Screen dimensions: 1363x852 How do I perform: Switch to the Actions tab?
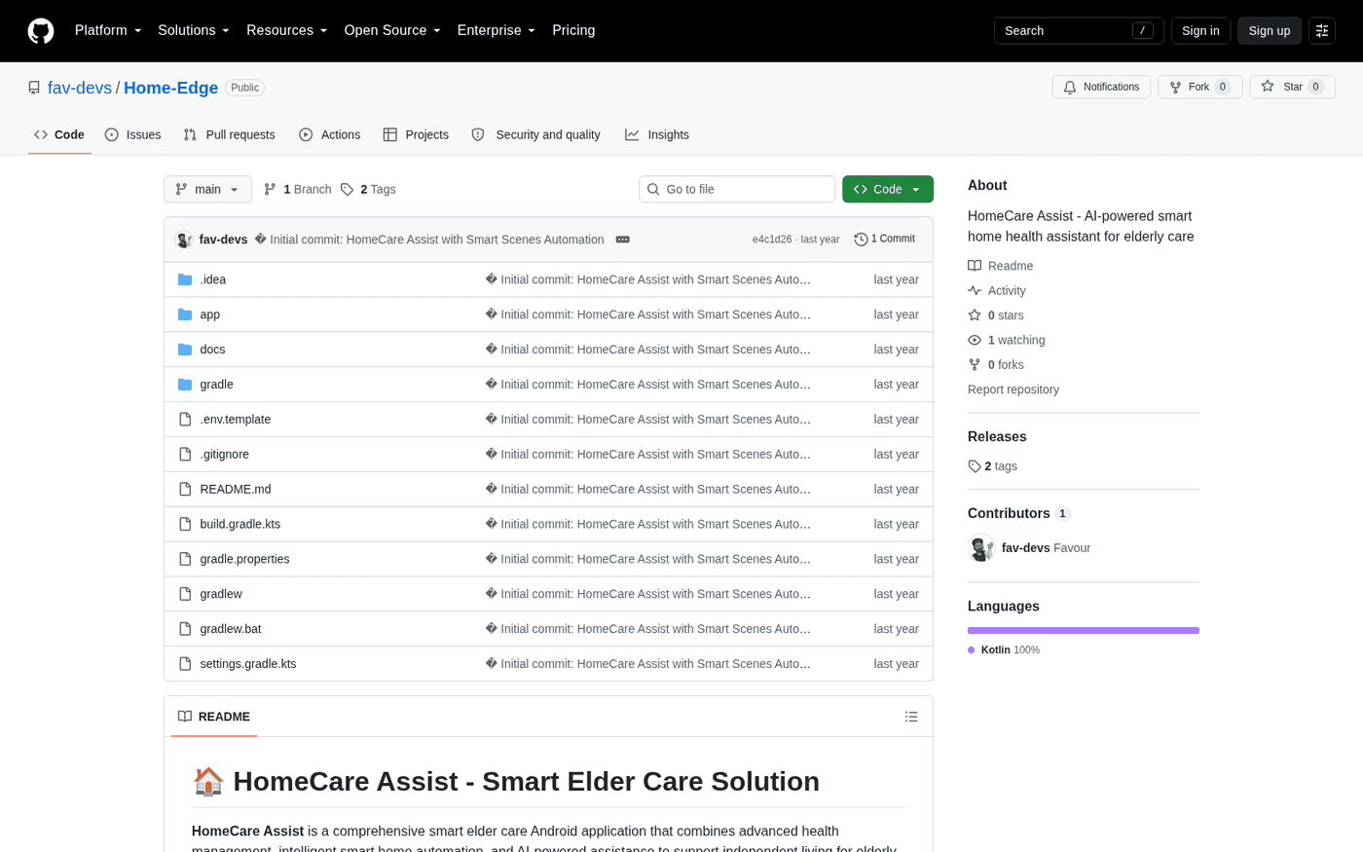tap(330, 134)
